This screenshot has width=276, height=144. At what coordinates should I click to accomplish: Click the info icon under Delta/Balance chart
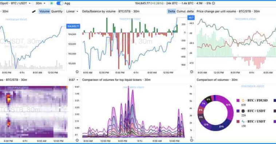point(192,72)
